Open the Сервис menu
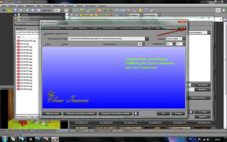The image size is (227, 142). tap(79, 6)
